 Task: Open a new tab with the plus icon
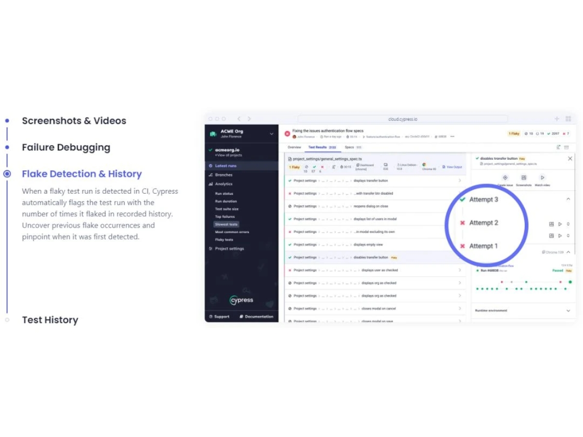(557, 118)
